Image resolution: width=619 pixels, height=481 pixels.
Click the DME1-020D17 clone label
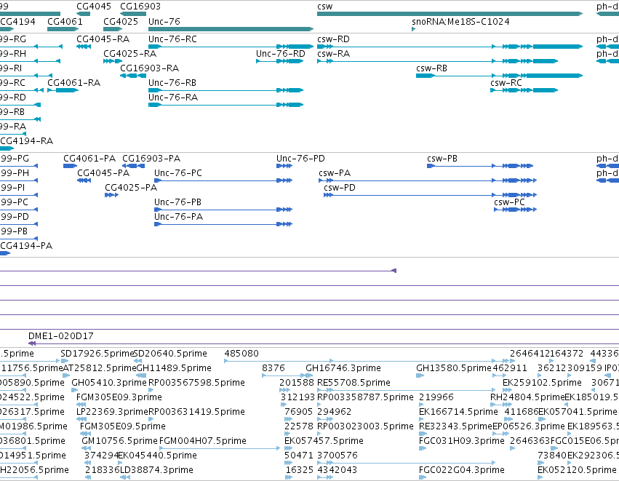(61, 336)
